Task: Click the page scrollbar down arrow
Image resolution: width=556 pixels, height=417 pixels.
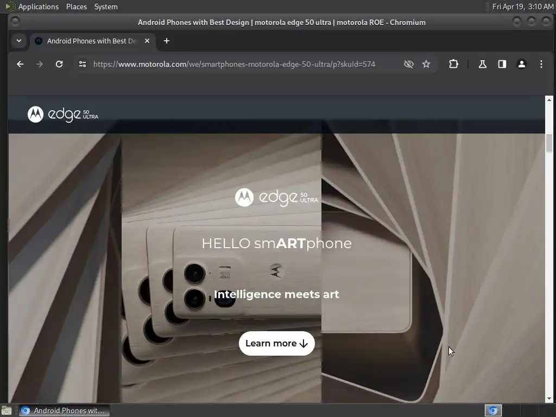Action: tap(549, 399)
